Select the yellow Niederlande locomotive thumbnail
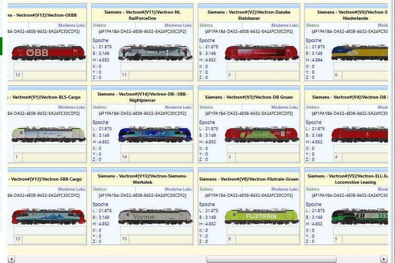Viewport: 395px width, 263px height. click(360, 52)
